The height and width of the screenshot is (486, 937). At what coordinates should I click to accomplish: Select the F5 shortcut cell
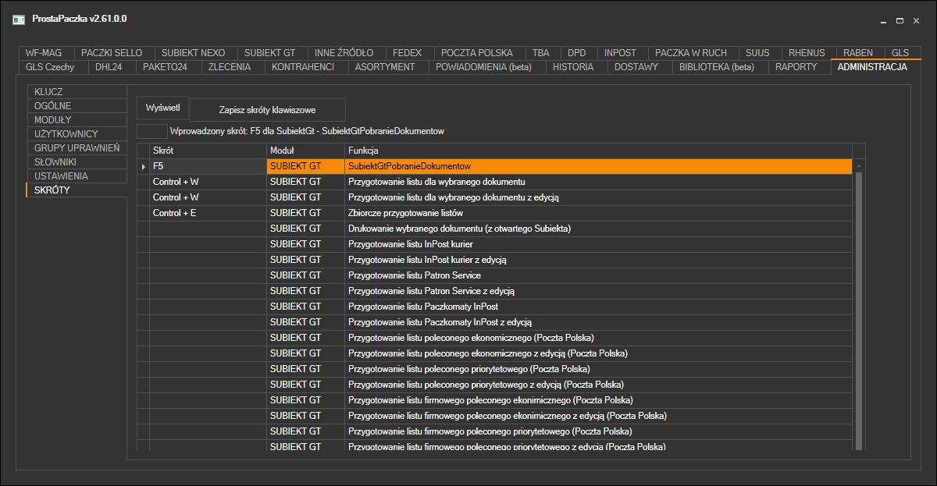pyautogui.click(x=208, y=166)
